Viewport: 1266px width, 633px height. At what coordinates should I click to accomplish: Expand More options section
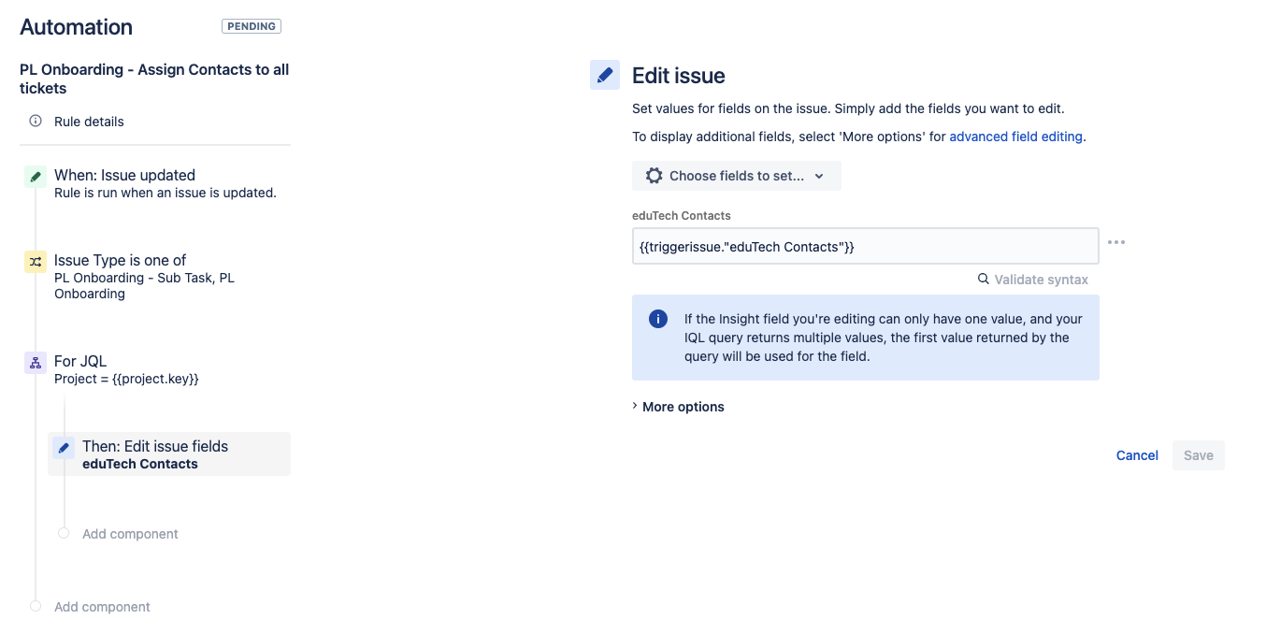pos(678,407)
